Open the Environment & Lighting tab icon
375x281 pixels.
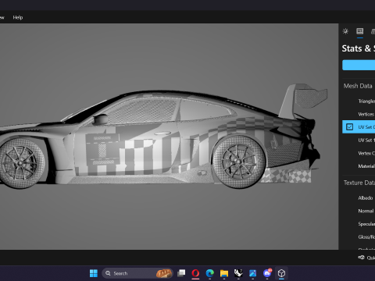[345, 31]
